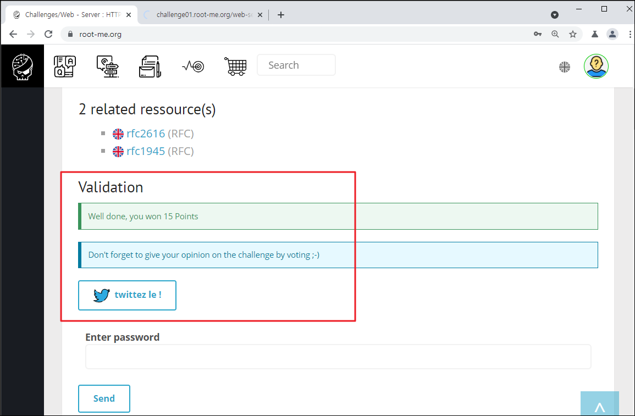The image size is (635, 416).
Task: Open the rfc1945 resource link
Action: pyautogui.click(x=146, y=151)
